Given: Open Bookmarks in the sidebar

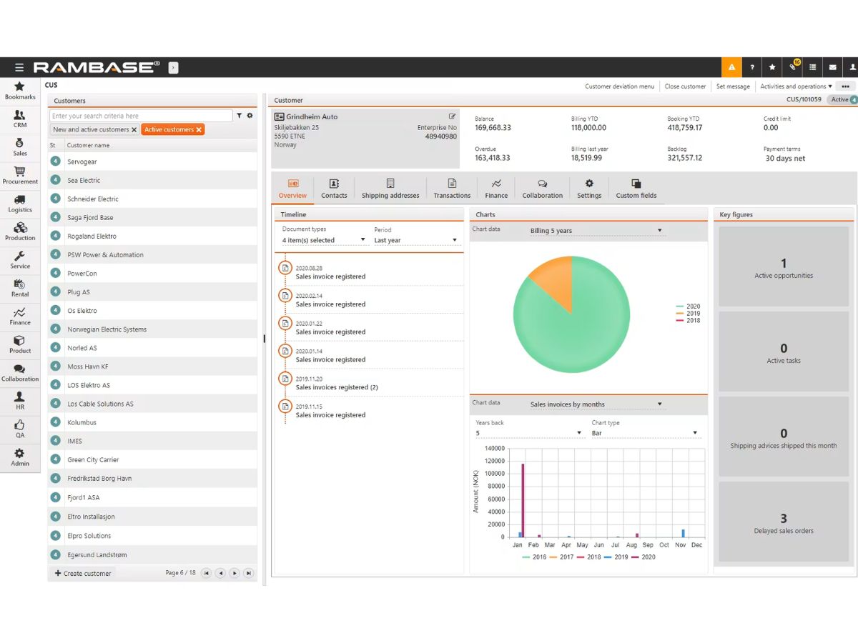Looking at the screenshot, I should pyautogui.click(x=20, y=91).
